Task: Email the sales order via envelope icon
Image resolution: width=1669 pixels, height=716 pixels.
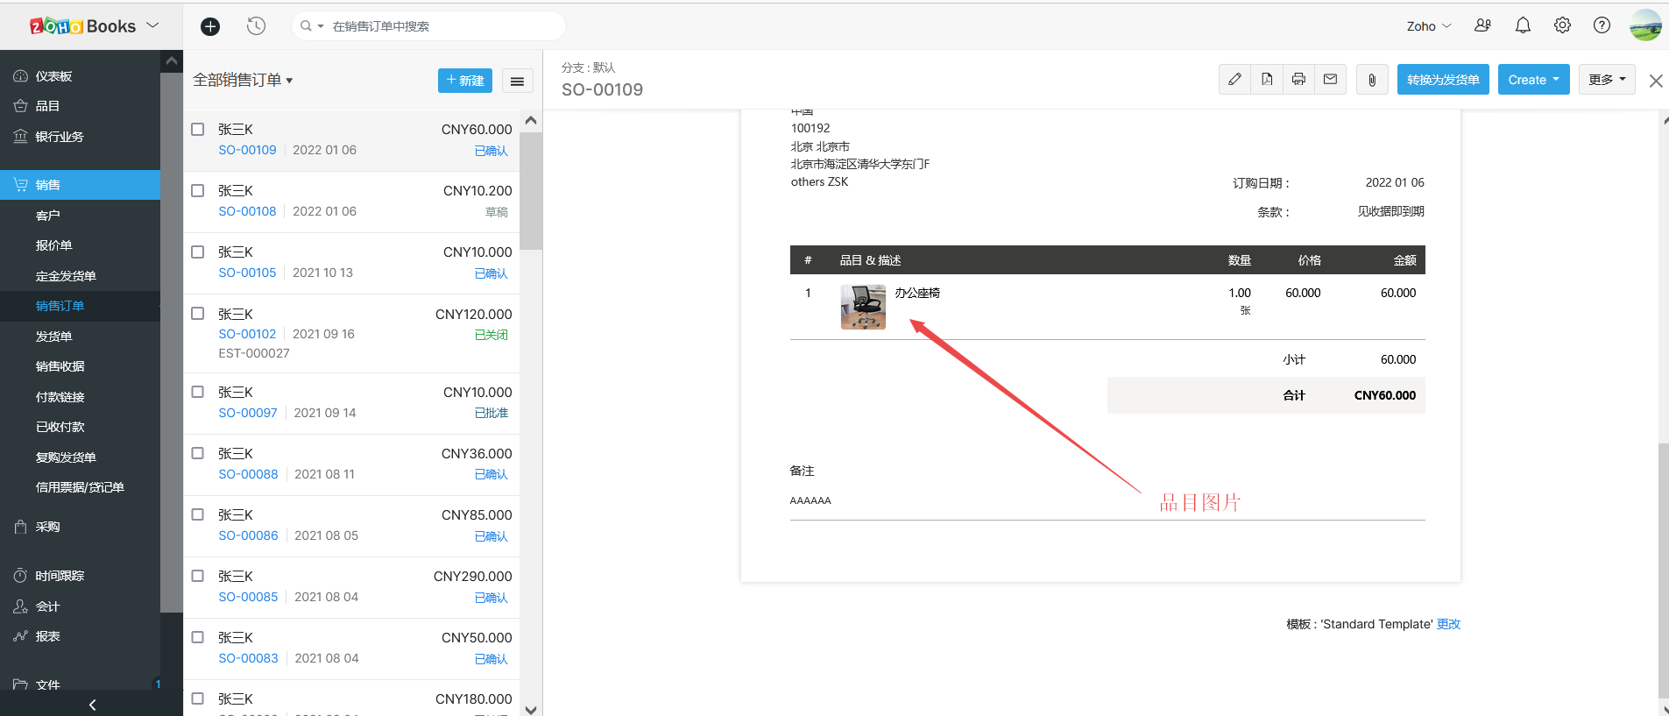Action: [x=1330, y=80]
